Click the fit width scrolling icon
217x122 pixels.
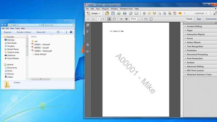(x=146, y=19)
